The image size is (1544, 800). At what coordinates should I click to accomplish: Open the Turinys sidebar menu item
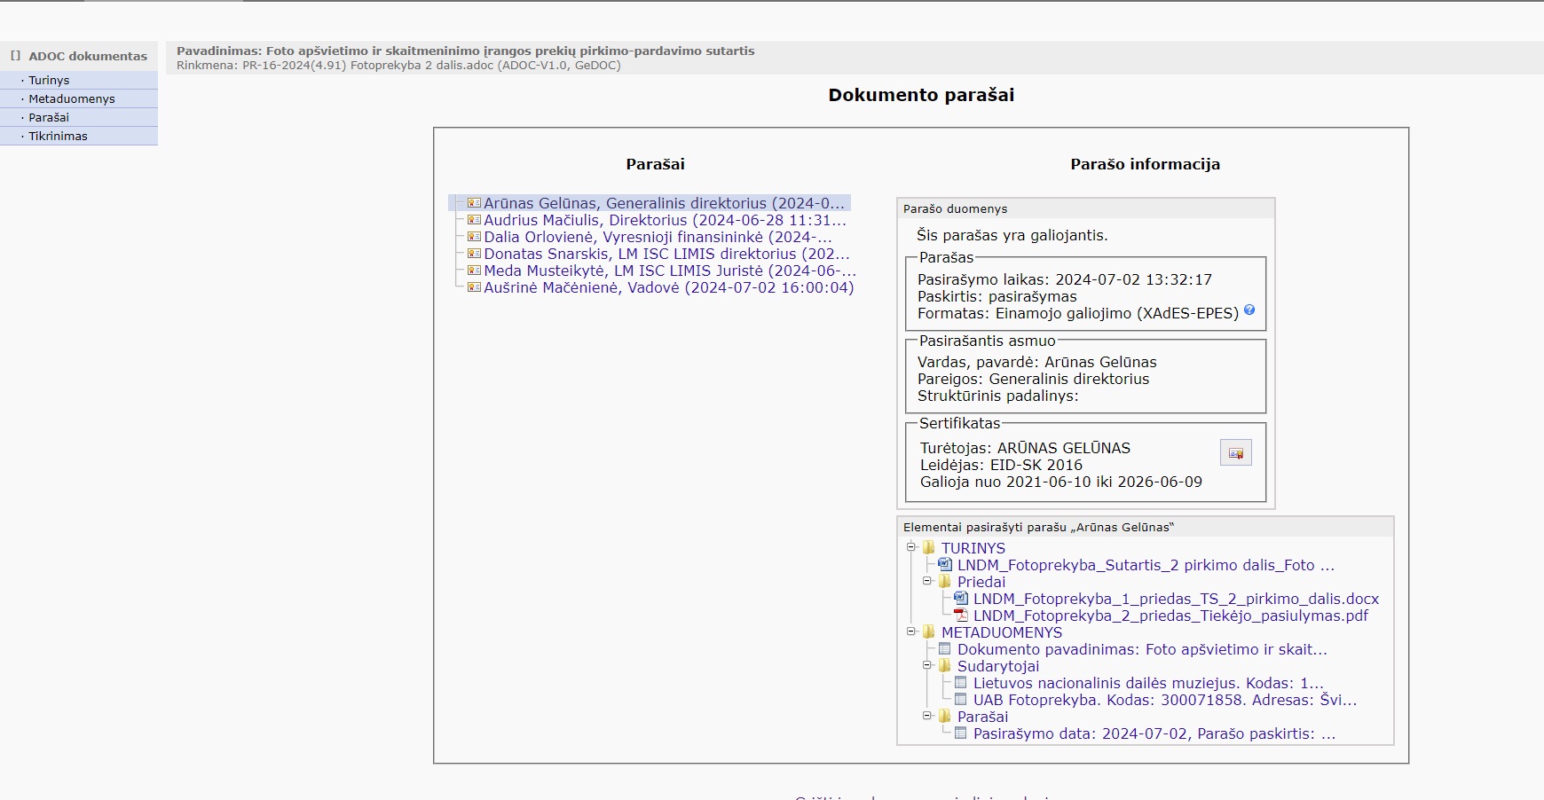coord(49,80)
